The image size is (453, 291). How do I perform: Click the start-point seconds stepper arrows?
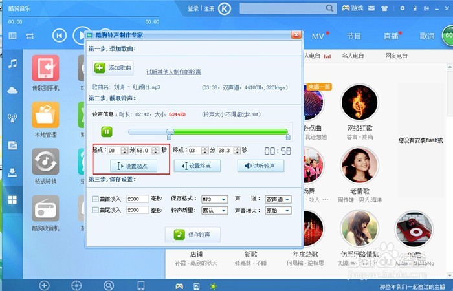click(156, 151)
